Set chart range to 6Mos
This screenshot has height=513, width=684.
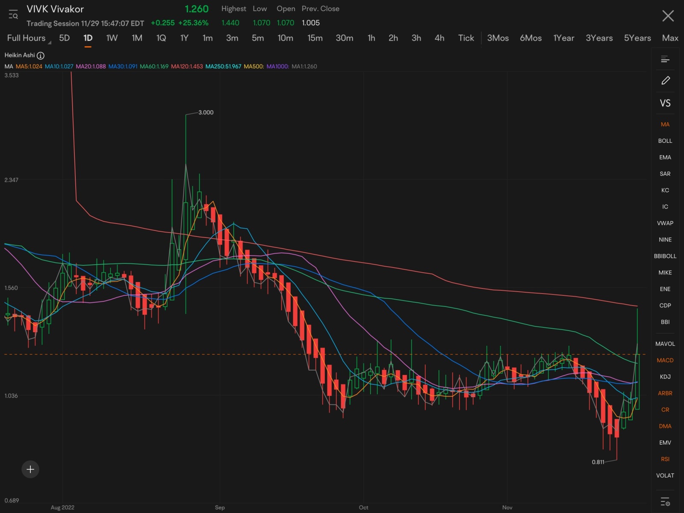click(x=531, y=38)
